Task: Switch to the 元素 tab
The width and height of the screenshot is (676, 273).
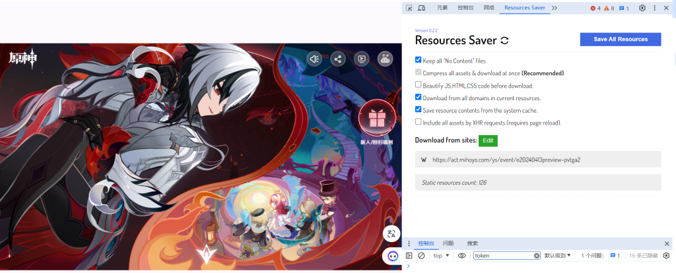Action: tap(442, 8)
